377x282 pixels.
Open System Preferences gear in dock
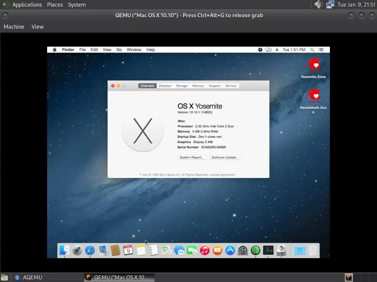243,250
